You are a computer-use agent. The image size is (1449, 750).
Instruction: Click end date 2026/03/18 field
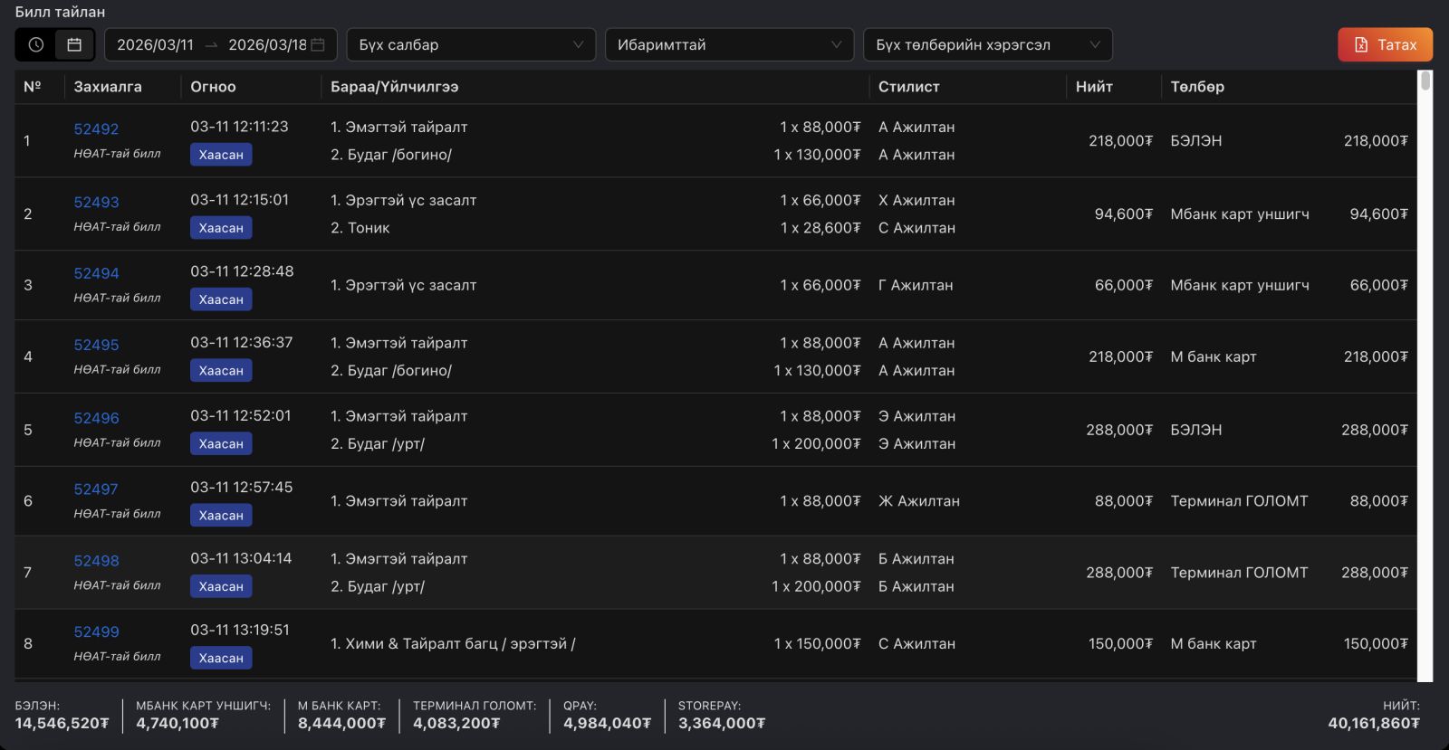(267, 44)
